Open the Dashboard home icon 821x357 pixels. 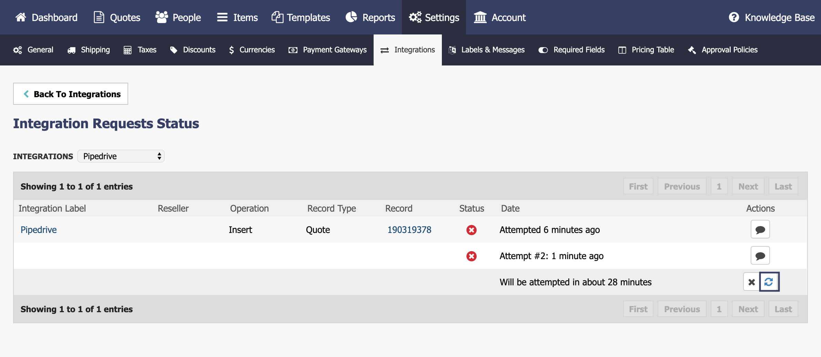[21, 17]
